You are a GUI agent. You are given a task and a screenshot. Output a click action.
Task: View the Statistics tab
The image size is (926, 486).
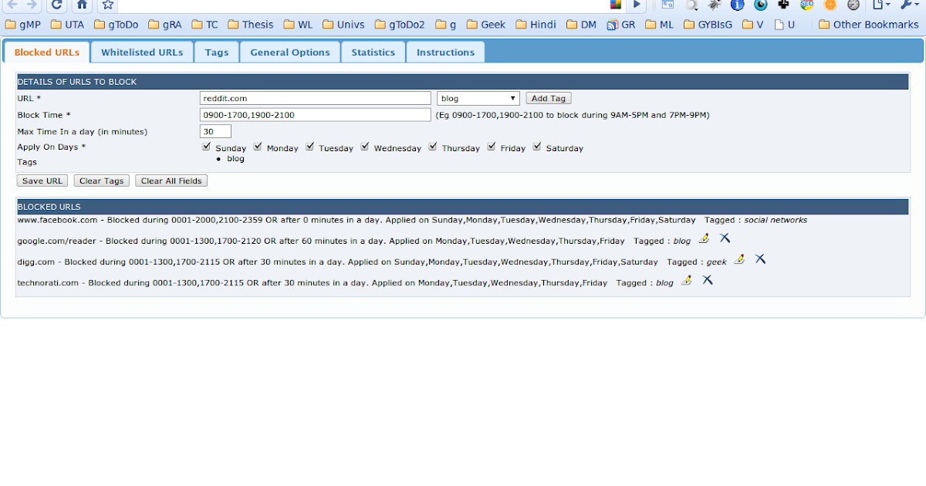[x=373, y=52]
